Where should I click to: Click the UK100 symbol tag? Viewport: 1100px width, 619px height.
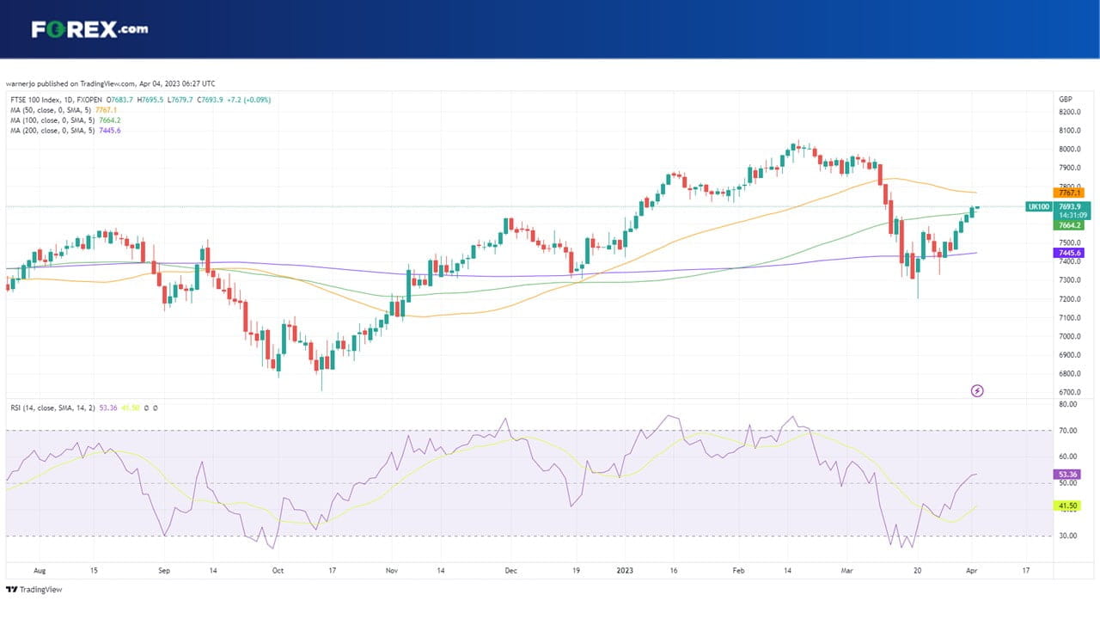click(1038, 206)
